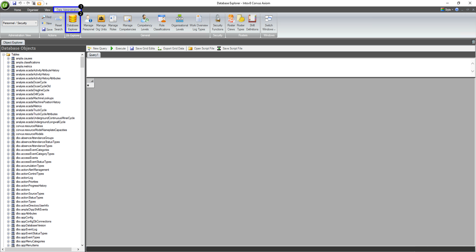The height and width of the screenshot is (252, 476).
Task: Open Roster Crews from the ribbon
Action: (231, 23)
